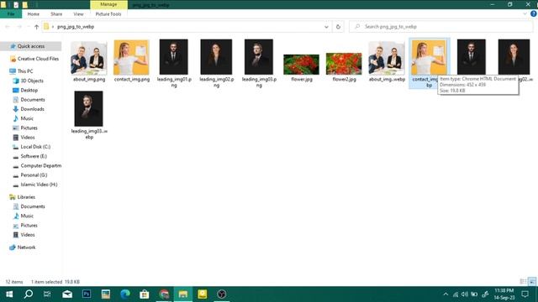Open the Share ribbon tab
This screenshot has height=302, width=538.
click(56, 14)
